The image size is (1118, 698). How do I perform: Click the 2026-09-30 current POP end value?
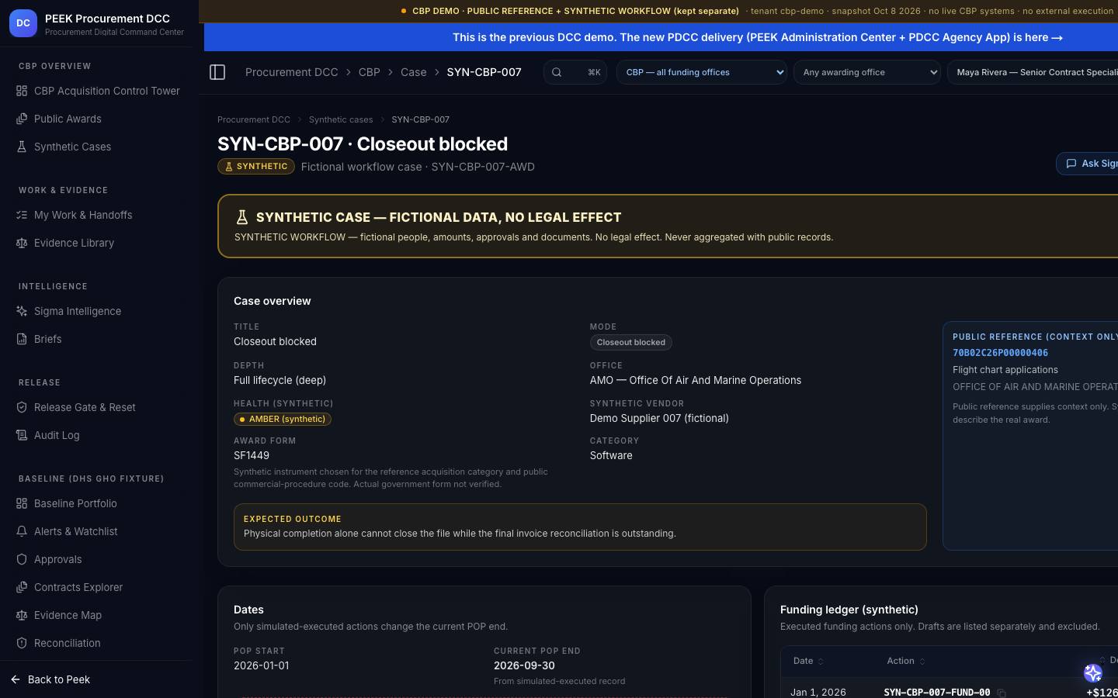524,665
